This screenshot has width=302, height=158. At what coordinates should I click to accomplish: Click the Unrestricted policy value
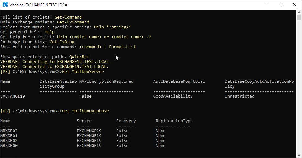pos(240,96)
